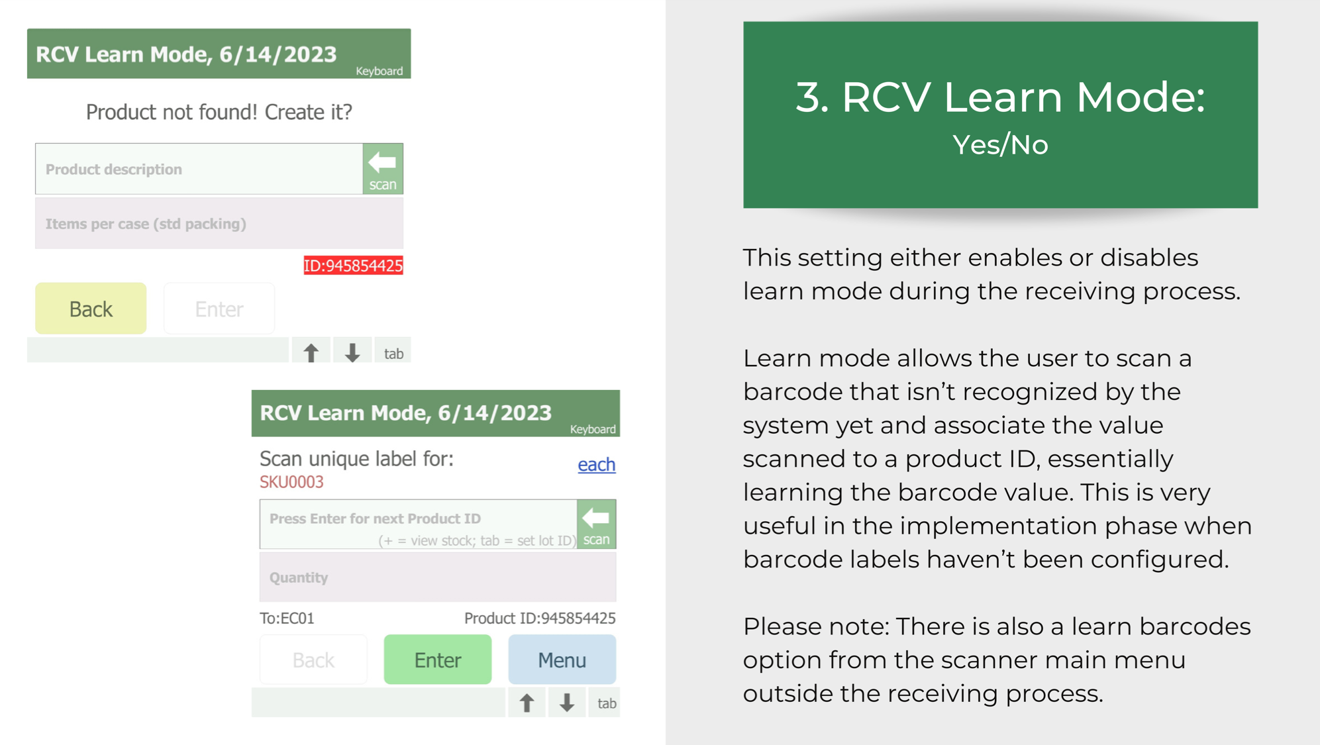Click the scan icon beside Product ID field
Viewport: 1320px width, 745px height.
[596, 524]
